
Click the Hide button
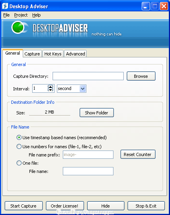point(106,206)
